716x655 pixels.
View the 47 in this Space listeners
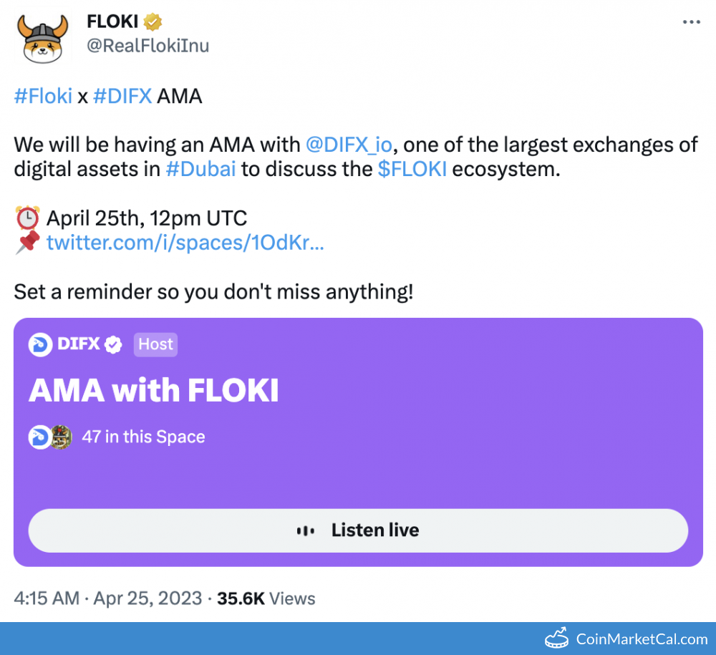coord(143,437)
